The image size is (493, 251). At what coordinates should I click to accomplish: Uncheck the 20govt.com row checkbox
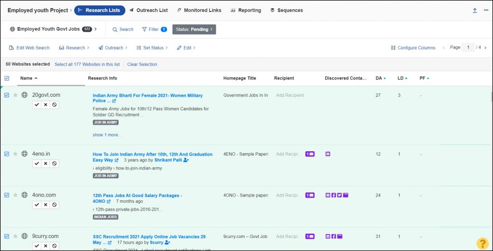7,95
